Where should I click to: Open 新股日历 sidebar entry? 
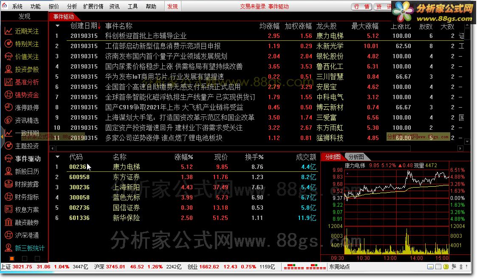click(x=22, y=171)
